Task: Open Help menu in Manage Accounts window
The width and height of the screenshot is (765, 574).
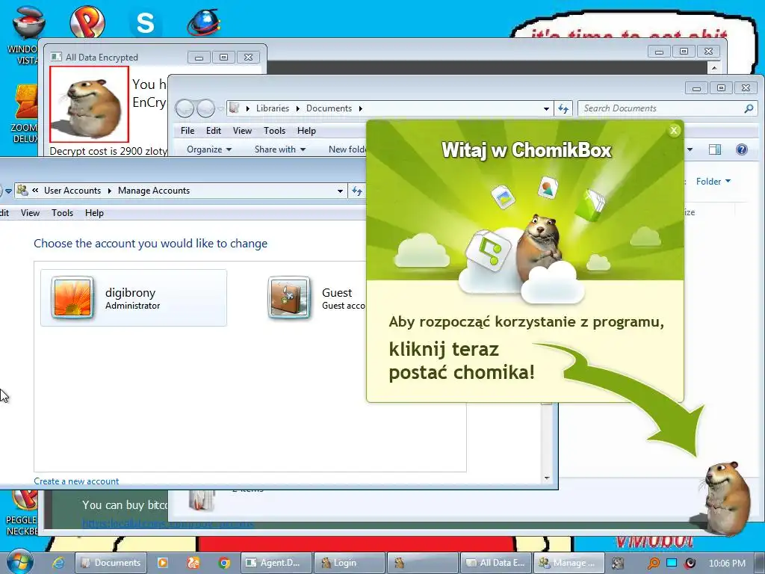Action: coord(94,213)
